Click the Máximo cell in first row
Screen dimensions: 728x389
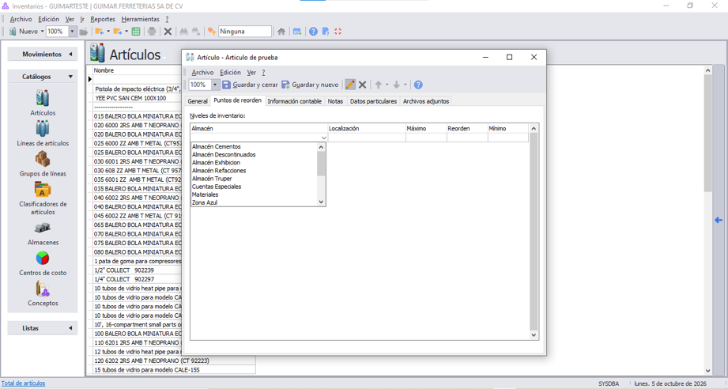[x=426, y=138]
